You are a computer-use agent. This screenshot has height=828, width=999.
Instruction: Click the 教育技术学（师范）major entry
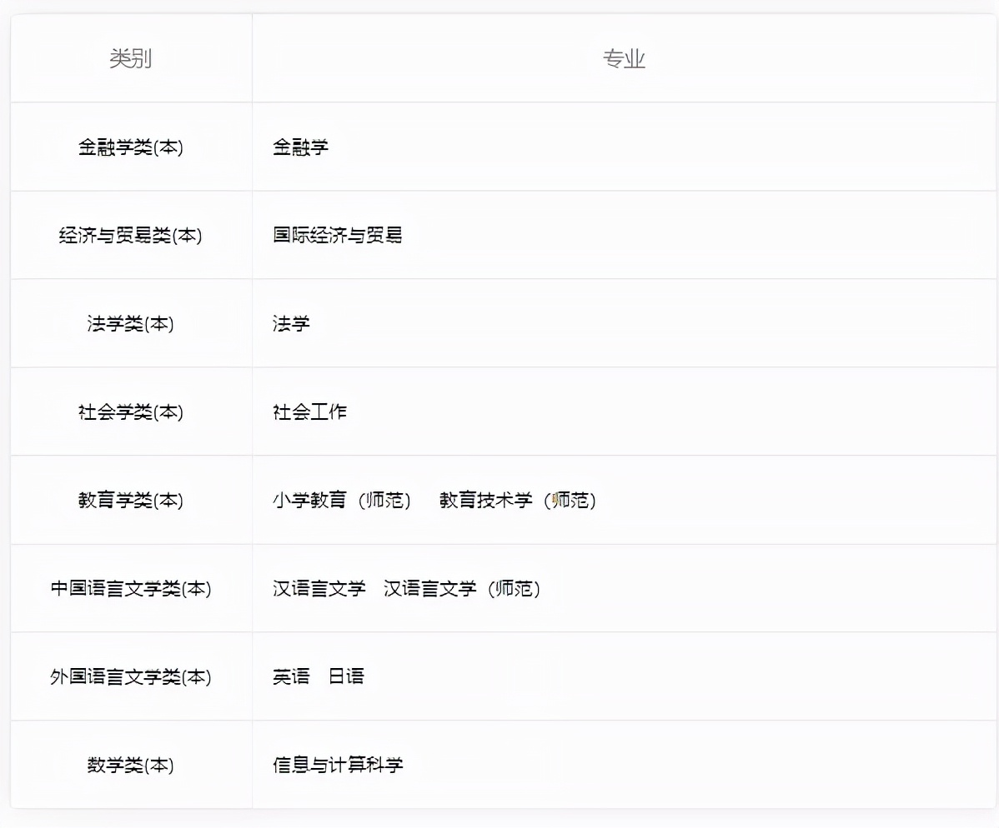point(517,500)
